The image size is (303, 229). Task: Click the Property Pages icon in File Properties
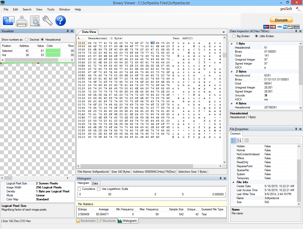[246, 141]
